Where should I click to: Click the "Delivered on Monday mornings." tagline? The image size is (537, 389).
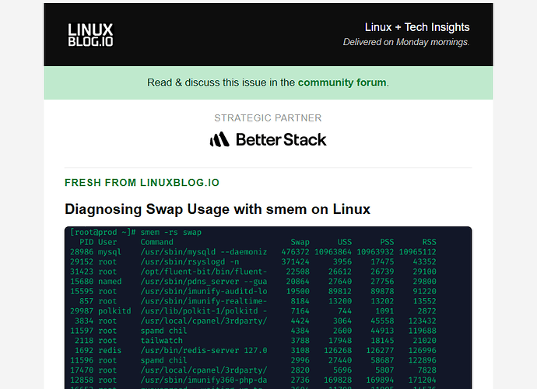[x=406, y=42]
